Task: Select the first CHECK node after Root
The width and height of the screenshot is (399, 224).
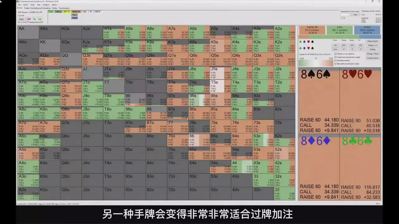Action: click(58, 12)
